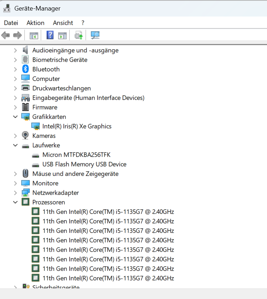Click the update driver toolbar icon
267x299 pixels.
click(x=78, y=35)
